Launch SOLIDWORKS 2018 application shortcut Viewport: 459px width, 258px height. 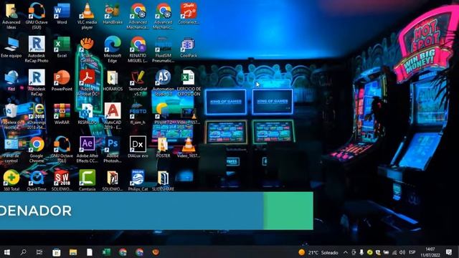coord(62,181)
